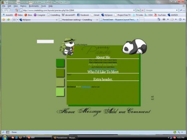Close the MySpace tab
Screen dimensions: 187x140
click(57, 20)
